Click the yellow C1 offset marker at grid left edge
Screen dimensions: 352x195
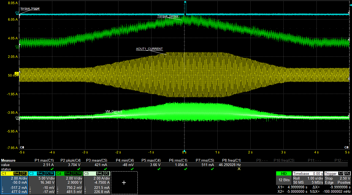[x=17, y=74]
